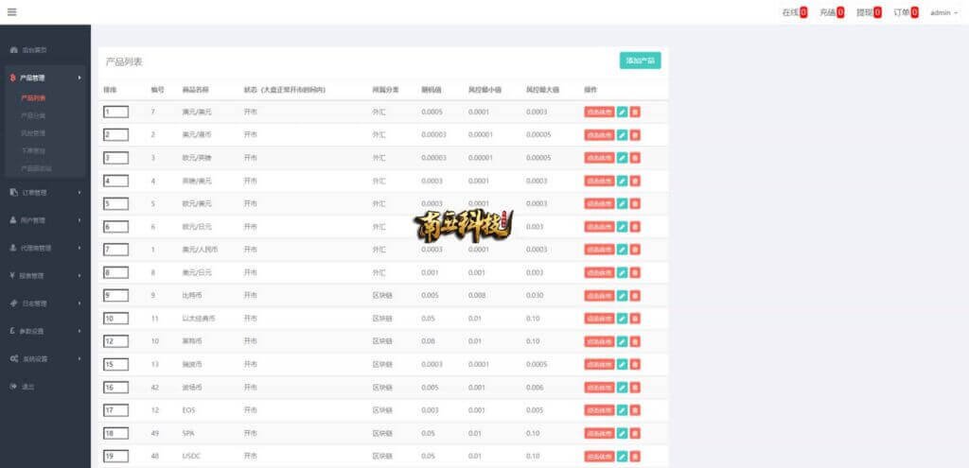Image resolution: width=969 pixels, height=468 pixels.
Task: Click the edit pencil icon for EOS
Action: click(622, 410)
